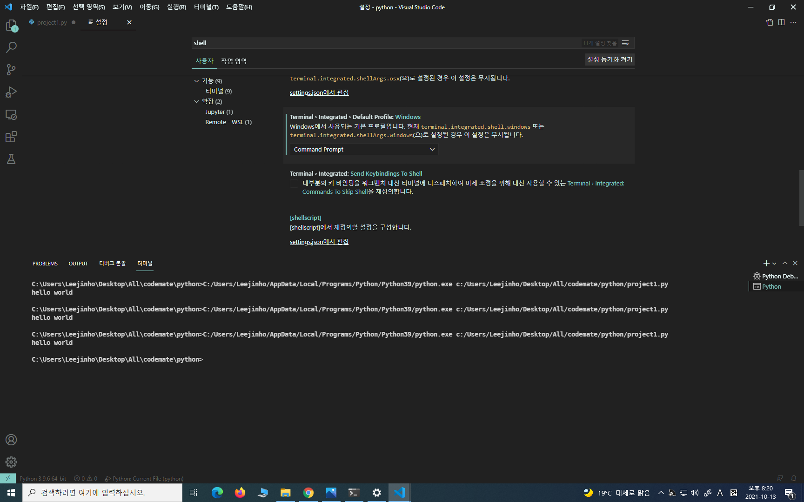The width and height of the screenshot is (804, 502).
Task: Click the Windows taskbar search box
Action: coord(102,493)
